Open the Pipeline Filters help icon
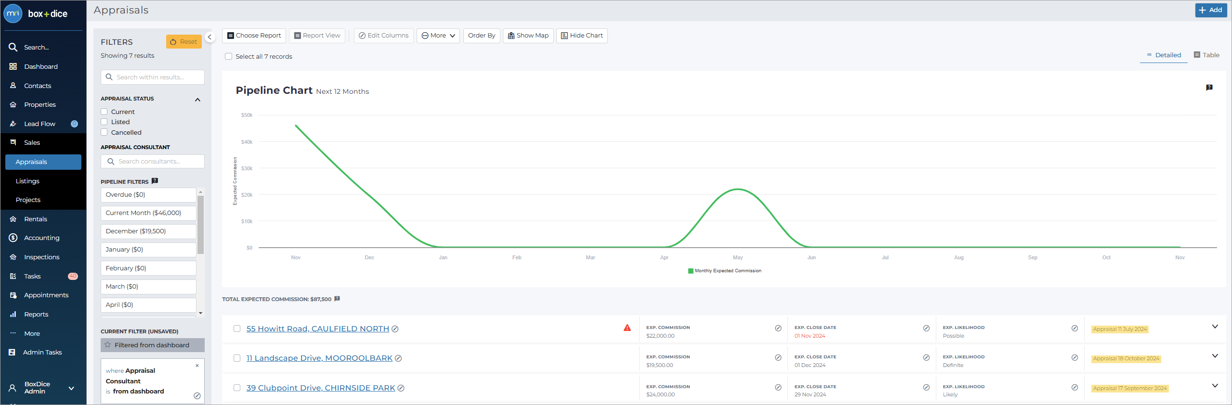The height and width of the screenshot is (405, 1232). pos(155,181)
